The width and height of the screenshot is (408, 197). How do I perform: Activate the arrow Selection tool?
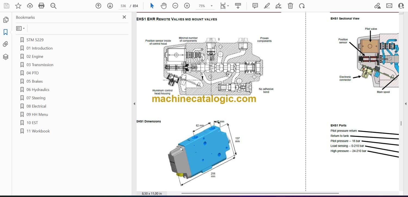(x=152, y=6)
